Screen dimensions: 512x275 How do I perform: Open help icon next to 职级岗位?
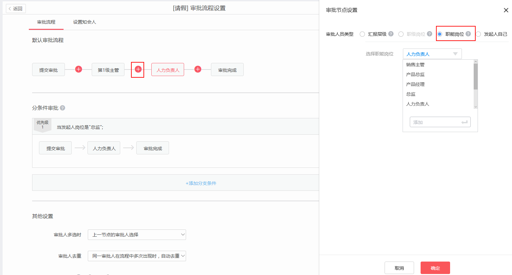tap(429, 34)
